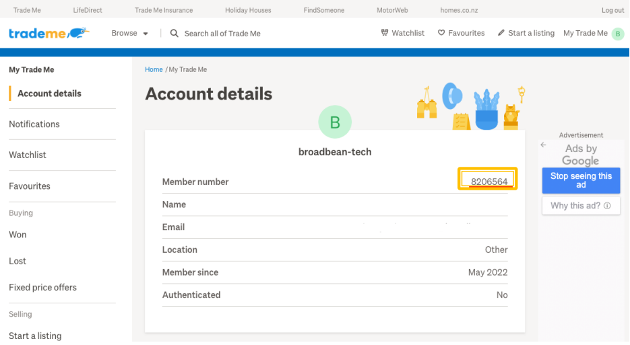Click the Authenticated value No
630x345 pixels.
click(502, 295)
